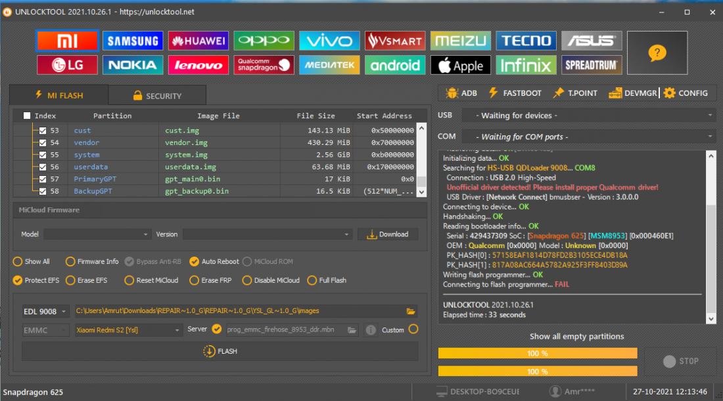Open the help question mark panel
The height and width of the screenshot is (401, 723).
(x=657, y=53)
